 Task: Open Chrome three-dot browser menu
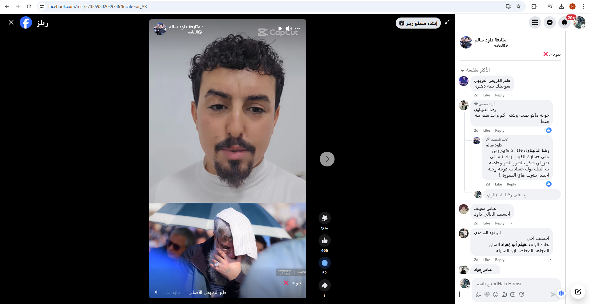tap(583, 6)
